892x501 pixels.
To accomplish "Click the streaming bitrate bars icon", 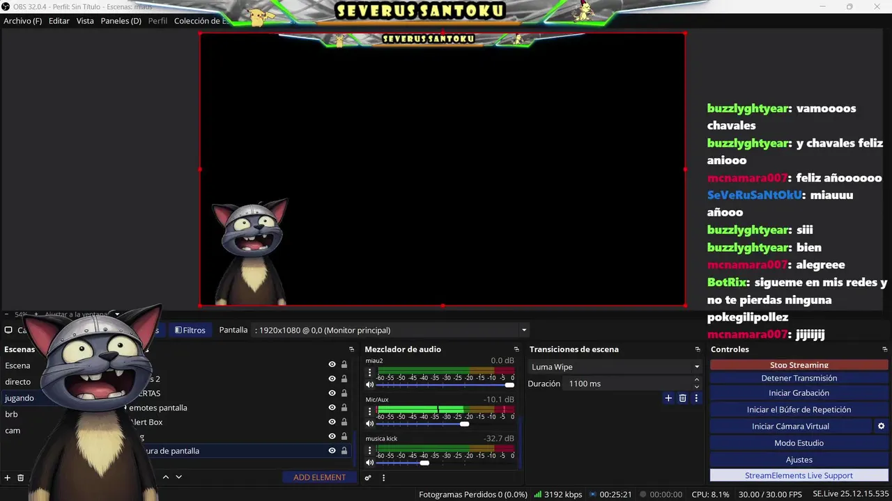I will pos(537,495).
